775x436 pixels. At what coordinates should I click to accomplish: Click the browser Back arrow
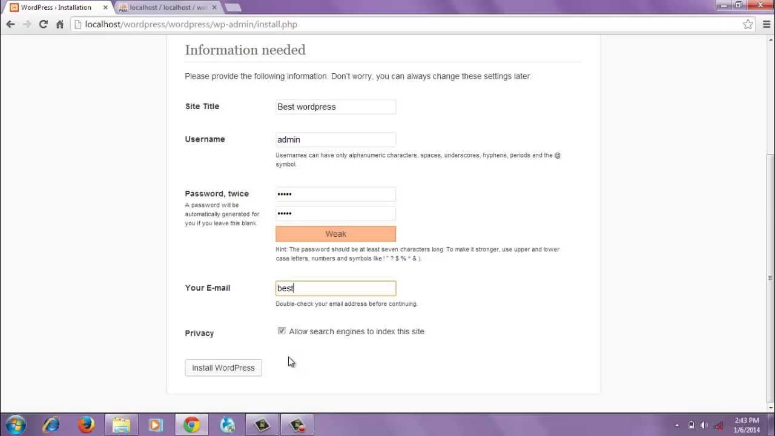10,24
